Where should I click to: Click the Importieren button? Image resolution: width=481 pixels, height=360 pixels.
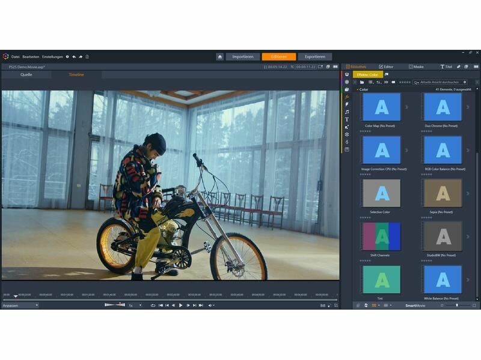(243, 56)
